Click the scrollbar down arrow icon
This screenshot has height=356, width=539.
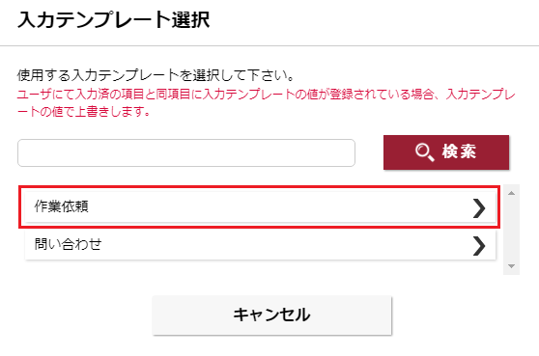click(511, 266)
